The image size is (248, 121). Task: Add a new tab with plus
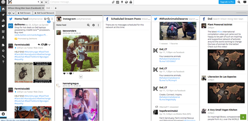(55, 8)
